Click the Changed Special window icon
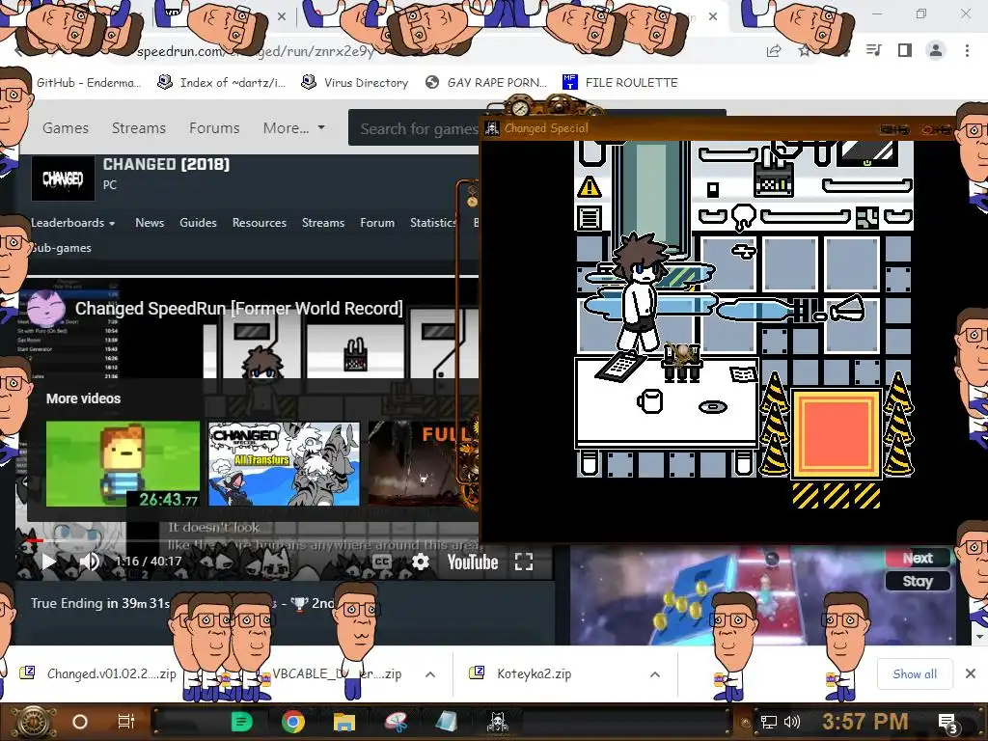Image resolution: width=988 pixels, height=741 pixels. pos(493,128)
